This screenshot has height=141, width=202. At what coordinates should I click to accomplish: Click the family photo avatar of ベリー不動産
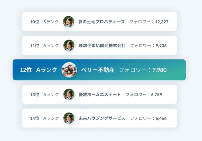coord(69,70)
